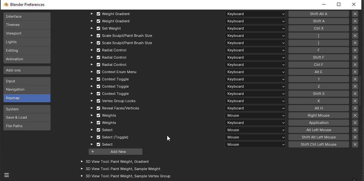Click the plus icon on Add New
Viewport: 364px width, 181px height.
92,152
